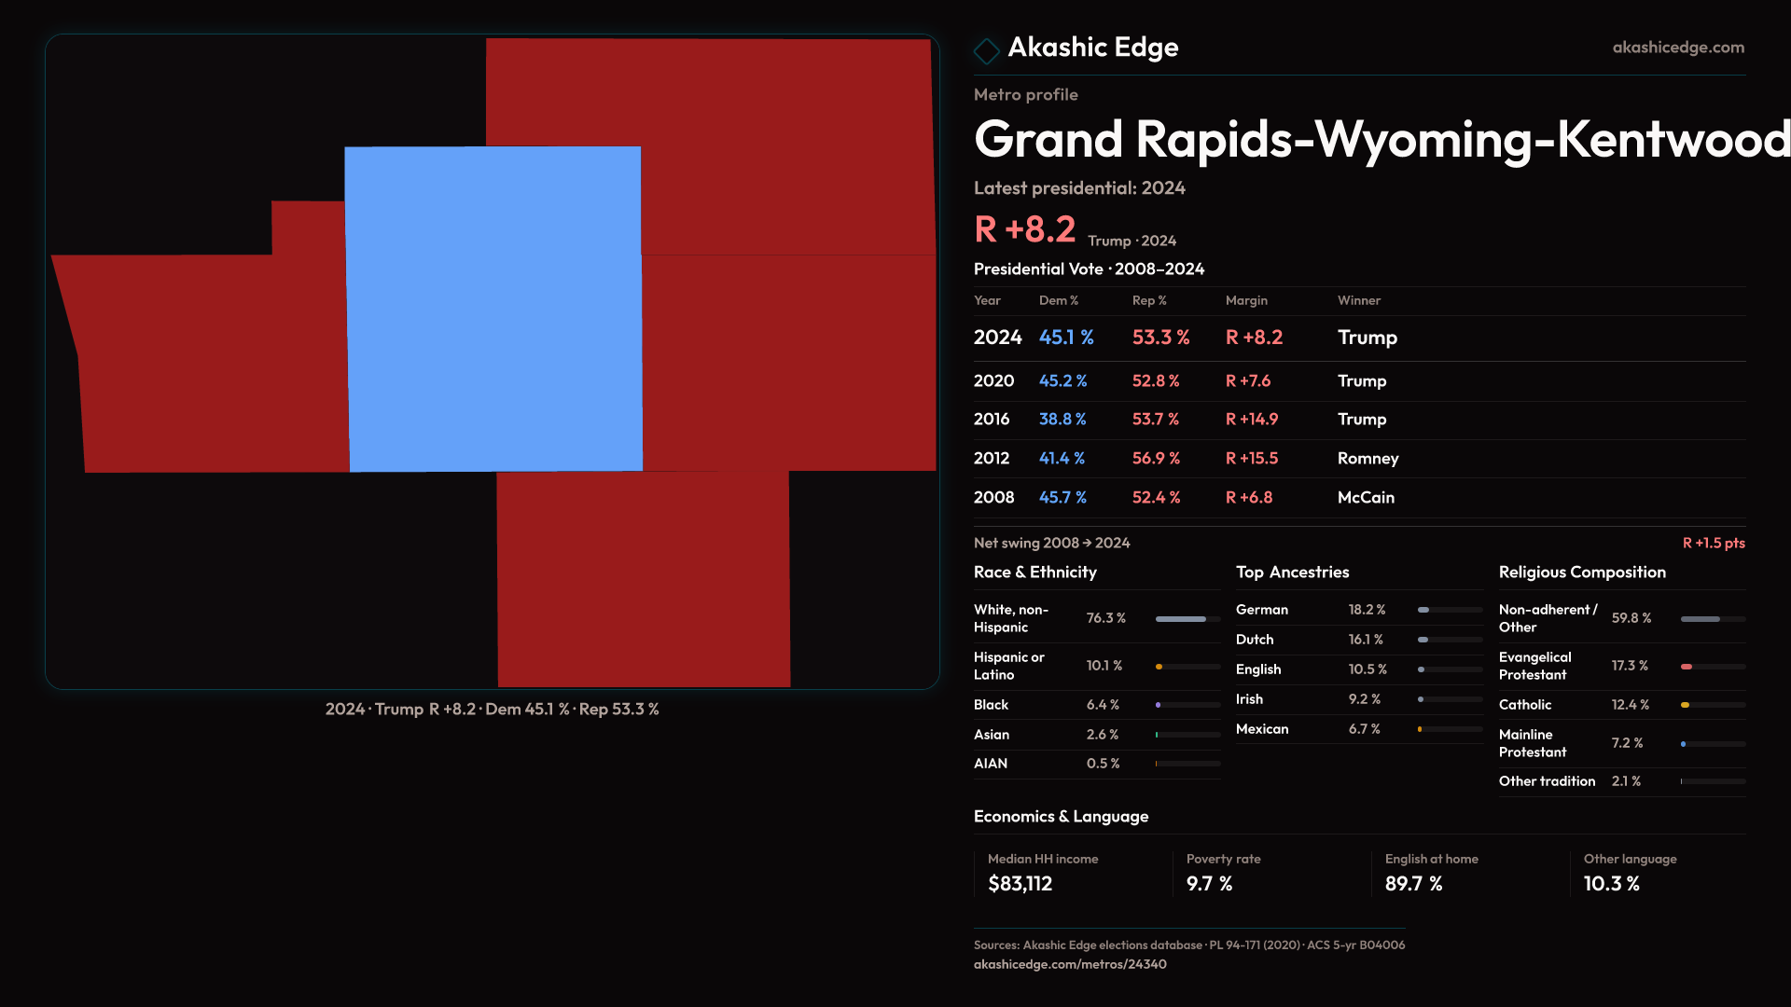Select the blue central county on map

pos(493,309)
